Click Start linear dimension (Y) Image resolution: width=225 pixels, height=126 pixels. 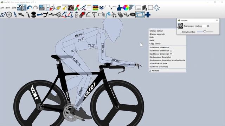coord(161,54)
